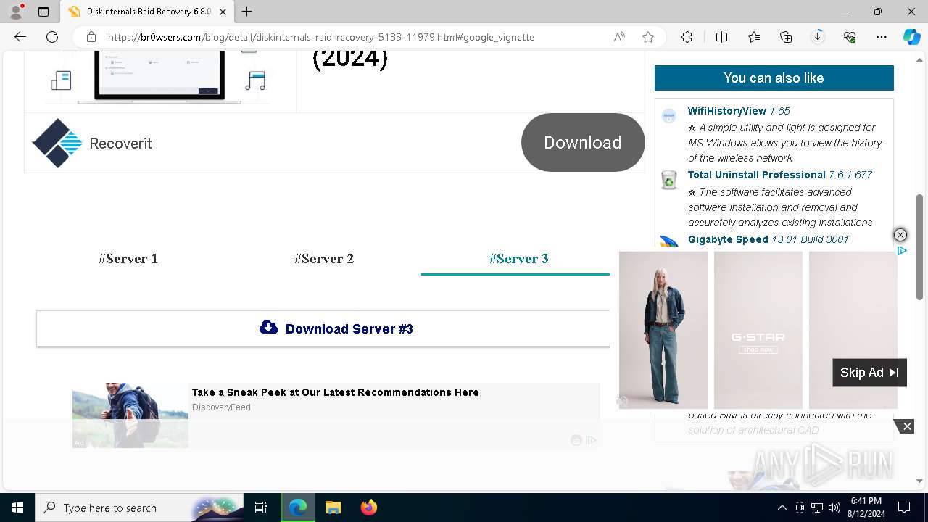Open the network icon in tray
This screenshot has height=522, width=928.
pos(817,507)
